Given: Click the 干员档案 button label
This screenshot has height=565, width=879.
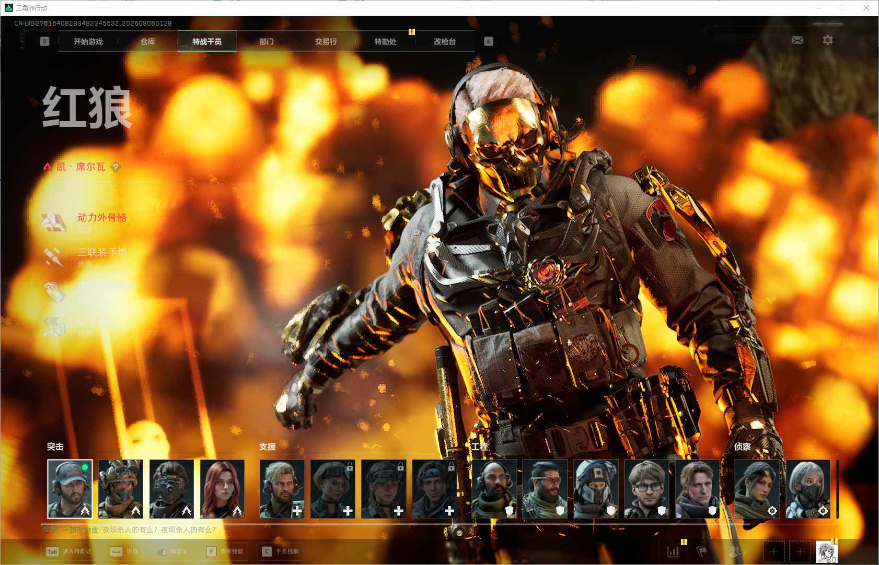Looking at the screenshot, I should click(x=287, y=552).
